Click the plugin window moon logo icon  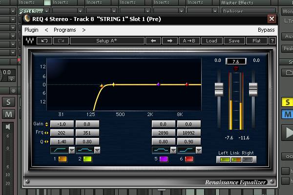pos(27,19)
